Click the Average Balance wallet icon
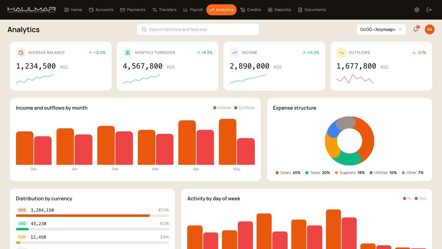The height and width of the screenshot is (249, 442). pyautogui.click(x=21, y=53)
